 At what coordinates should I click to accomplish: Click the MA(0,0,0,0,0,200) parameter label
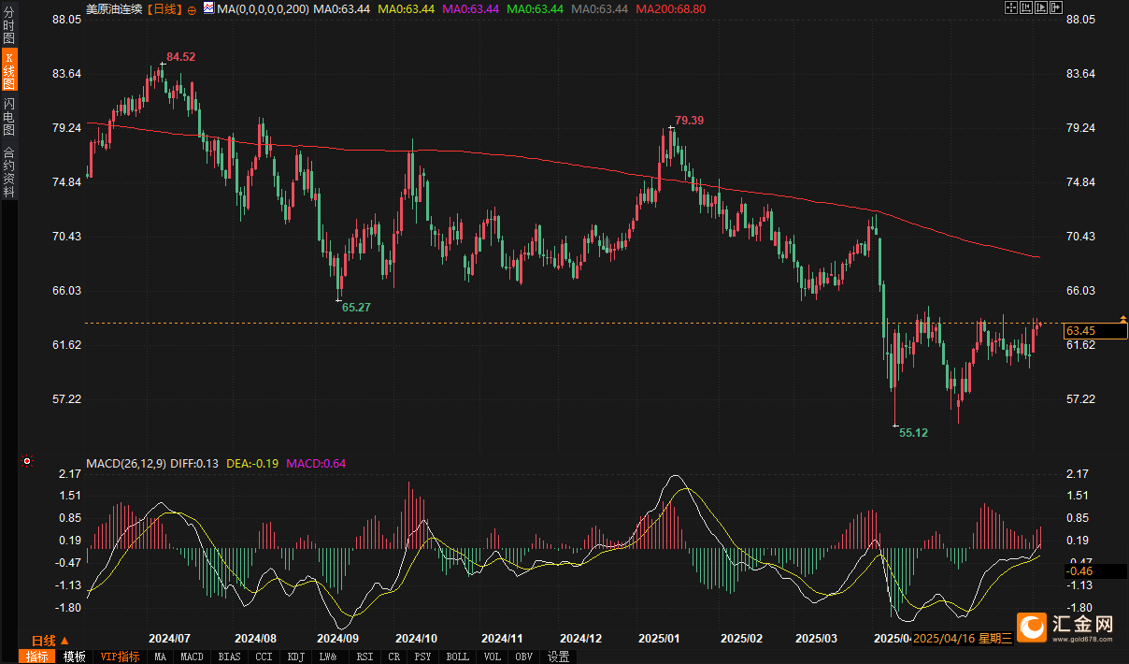coord(264,8)
